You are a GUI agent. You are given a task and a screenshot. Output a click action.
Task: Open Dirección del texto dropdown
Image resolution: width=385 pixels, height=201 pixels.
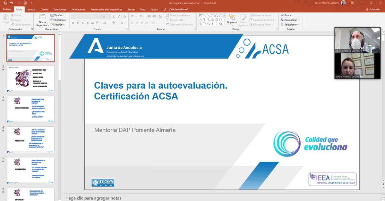coord(179,15)
